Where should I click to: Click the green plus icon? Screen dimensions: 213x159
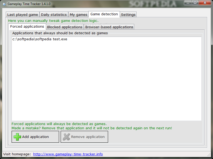(x=17, y=137)
